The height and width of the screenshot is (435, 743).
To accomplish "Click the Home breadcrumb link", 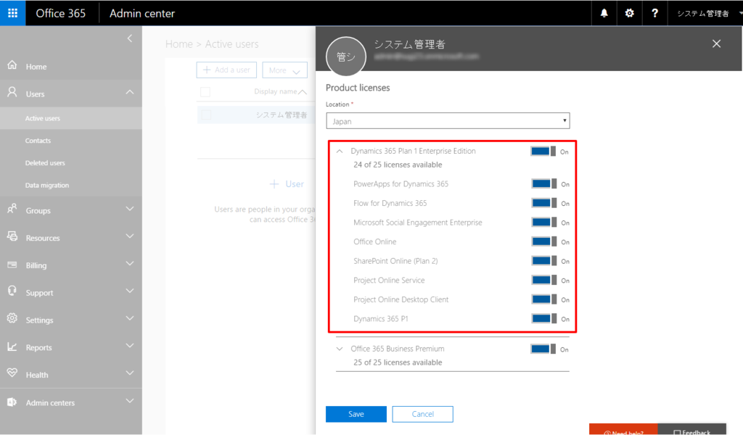I will click(x=179, y=44).
